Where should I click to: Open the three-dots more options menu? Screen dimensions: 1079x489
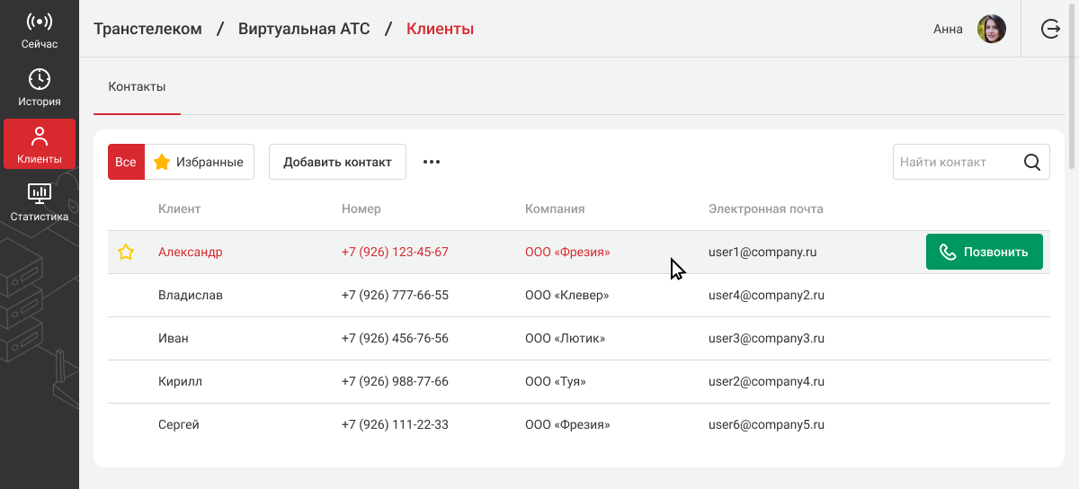(x=432, y=163)
